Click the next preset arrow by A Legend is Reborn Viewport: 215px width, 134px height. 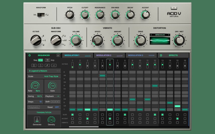59,71
